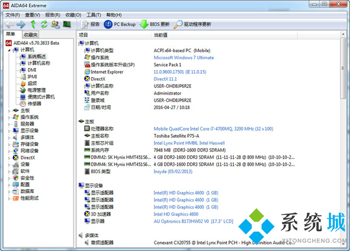Open the Insyde (05/02/2013) BIOS link
Image resolution: width=350 pixels, height=251 pixels.
173,172
